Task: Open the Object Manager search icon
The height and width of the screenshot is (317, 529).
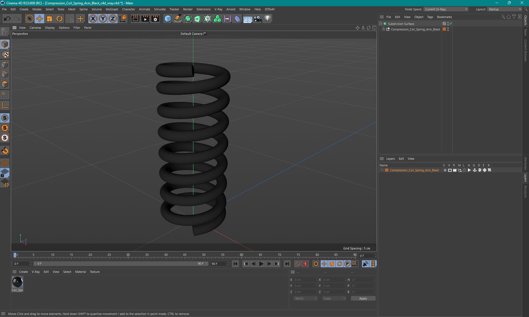Action: 503,17
